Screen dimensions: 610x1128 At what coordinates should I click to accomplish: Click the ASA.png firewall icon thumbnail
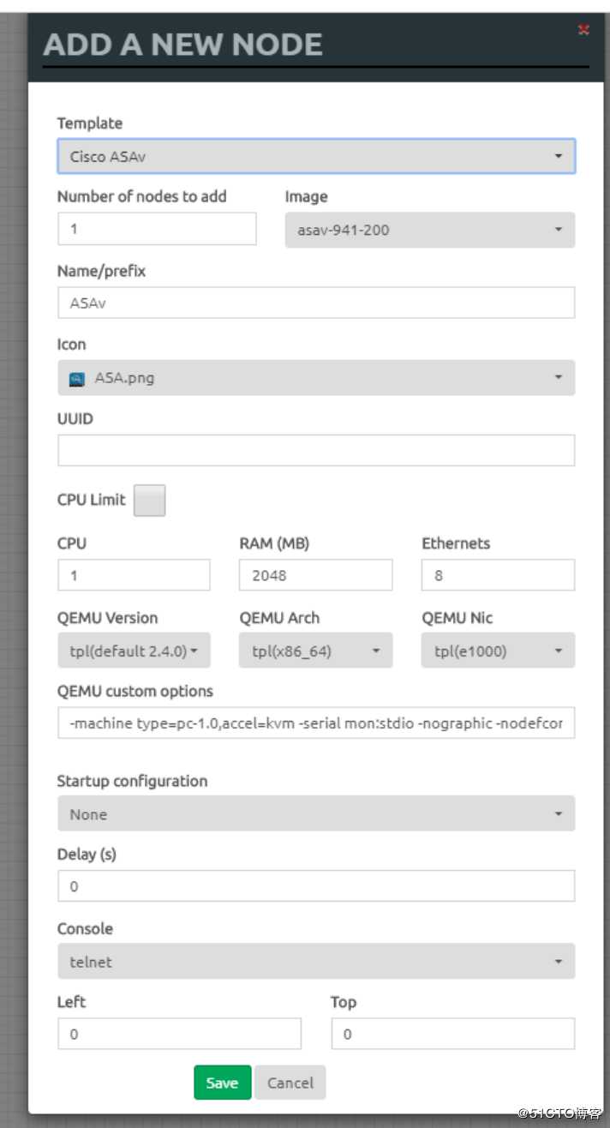(77, 378)
